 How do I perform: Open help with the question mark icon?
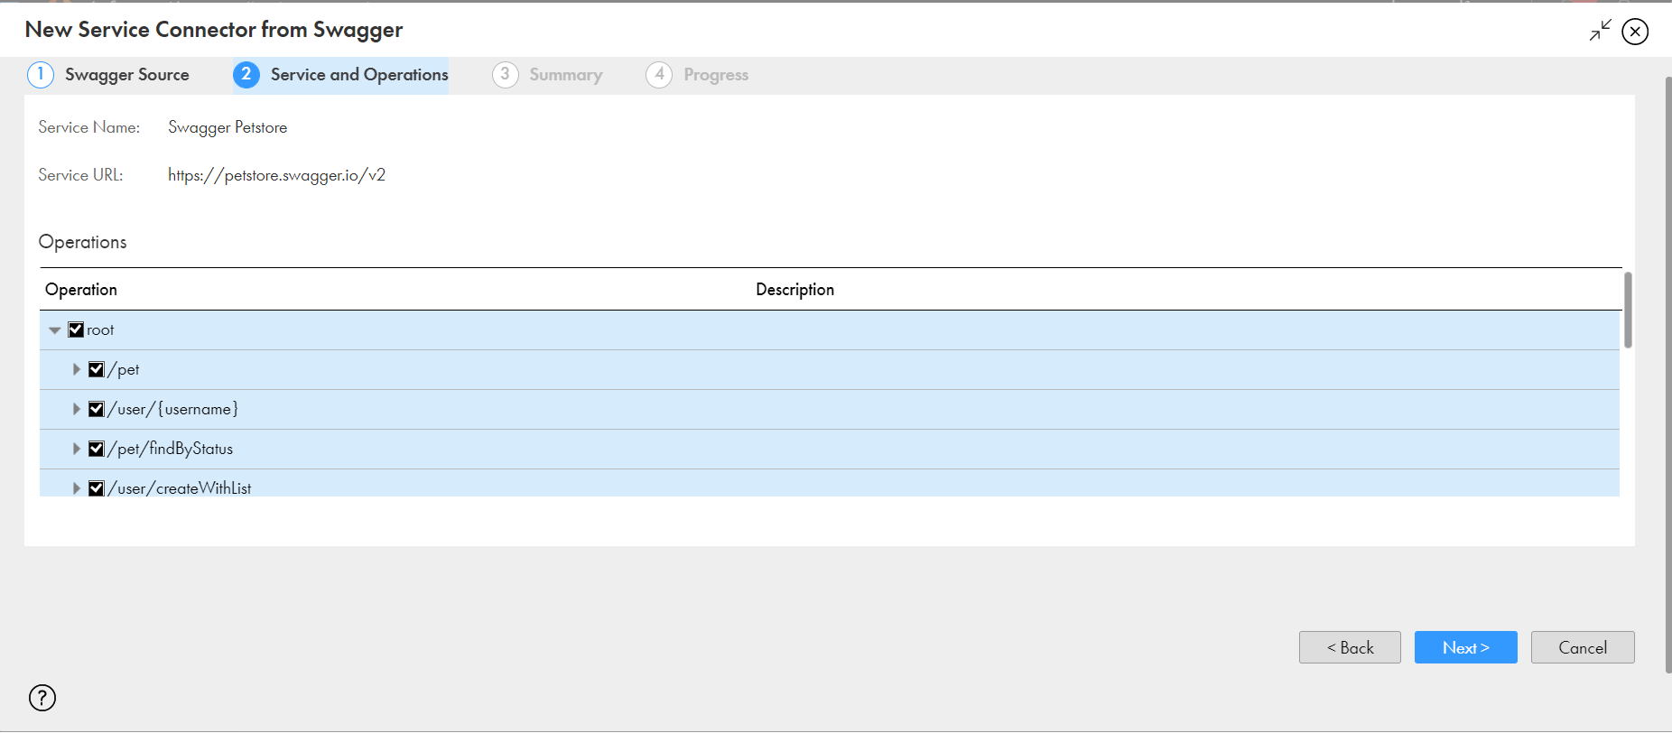click(42, 698)
